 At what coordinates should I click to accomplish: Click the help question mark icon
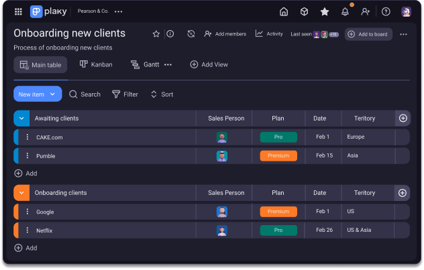click(x=386, y=11)
